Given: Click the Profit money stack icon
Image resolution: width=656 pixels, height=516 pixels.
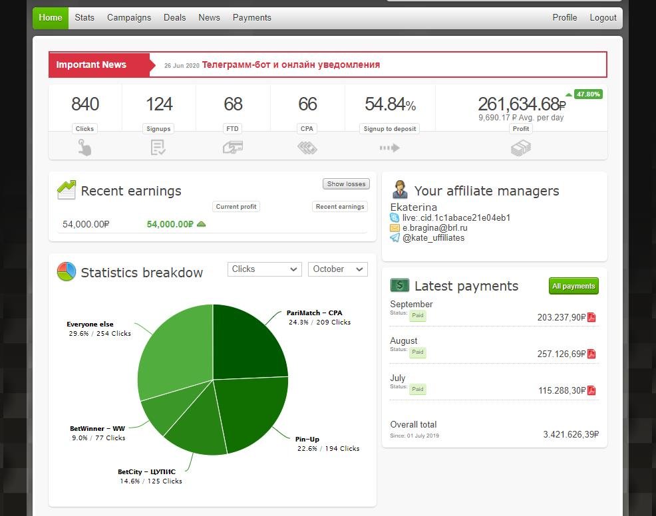Looking at the screenshot, I should [521, 148].
